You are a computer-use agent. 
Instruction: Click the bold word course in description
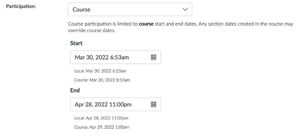click(x=146, y=24)
